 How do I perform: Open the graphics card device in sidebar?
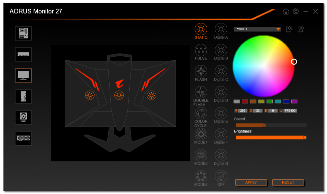pos(23,138)
